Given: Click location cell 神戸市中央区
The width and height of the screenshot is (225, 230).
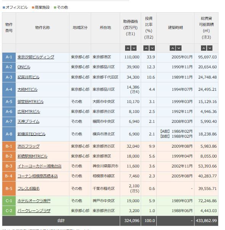Looking at the screenshot, I should pos(106,201).
